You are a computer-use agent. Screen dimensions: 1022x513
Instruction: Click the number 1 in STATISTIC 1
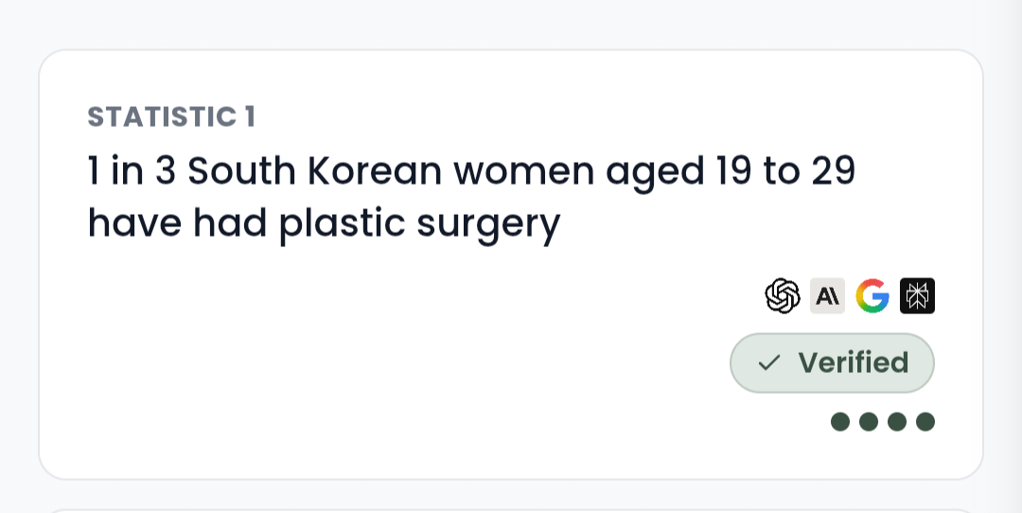pos(250,116)
